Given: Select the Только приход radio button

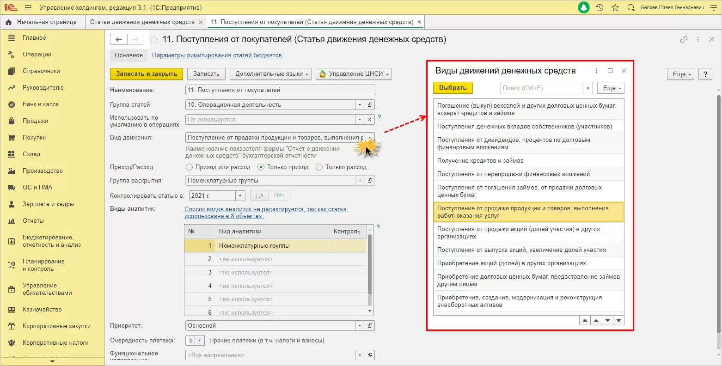Looking at the screenshot, I should click(x=261, y=167).
